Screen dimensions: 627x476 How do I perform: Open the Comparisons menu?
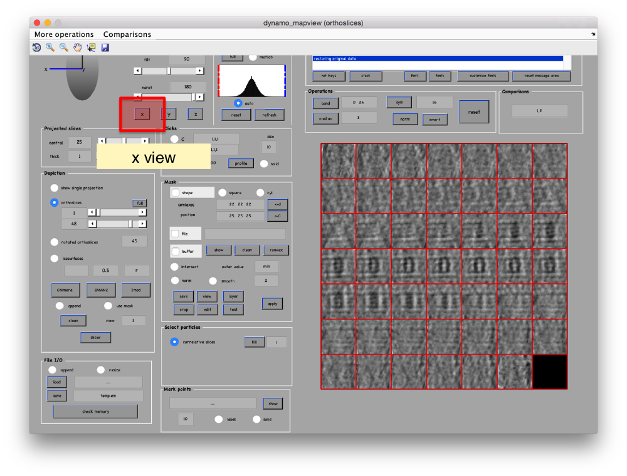click(x=127, y=34)
